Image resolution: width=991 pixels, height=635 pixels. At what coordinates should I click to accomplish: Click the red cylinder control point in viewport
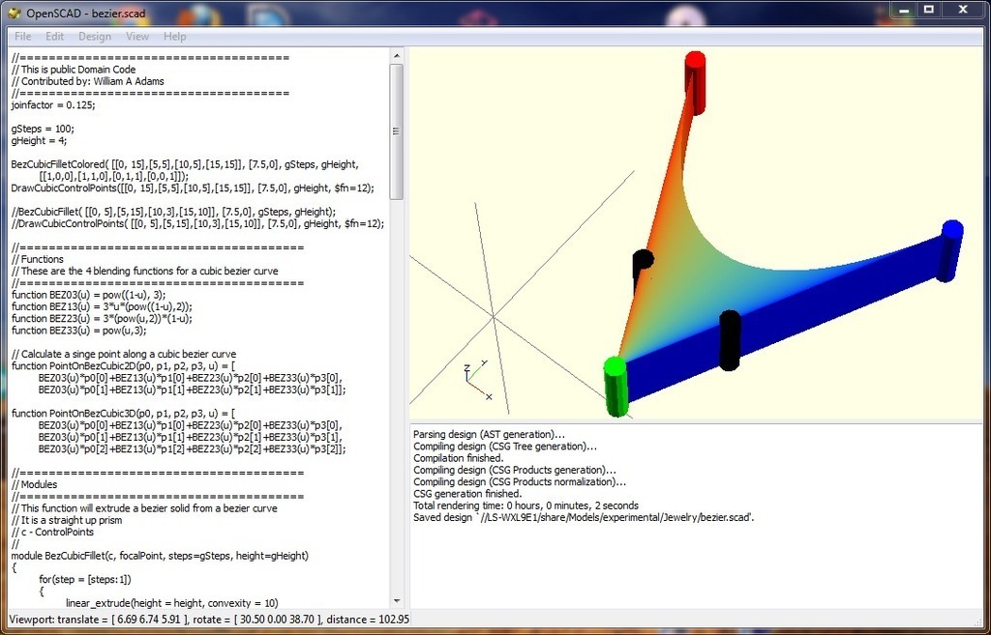pos(695,82)
